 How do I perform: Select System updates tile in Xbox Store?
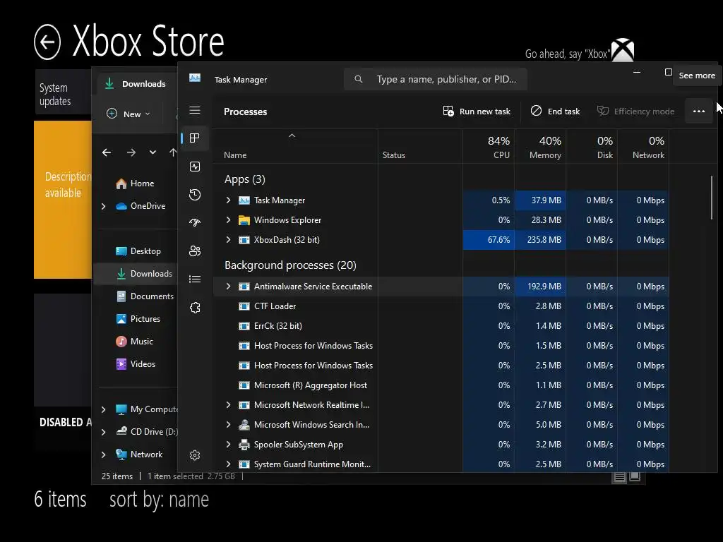click(x=63, y=92)
